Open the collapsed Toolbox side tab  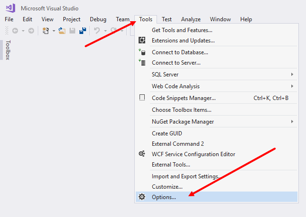pyautogui.click(x=8, y=50)
